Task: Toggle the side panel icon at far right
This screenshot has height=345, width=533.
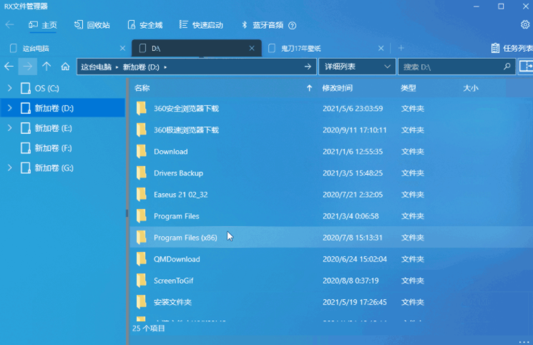Action: tap(527, 67)
